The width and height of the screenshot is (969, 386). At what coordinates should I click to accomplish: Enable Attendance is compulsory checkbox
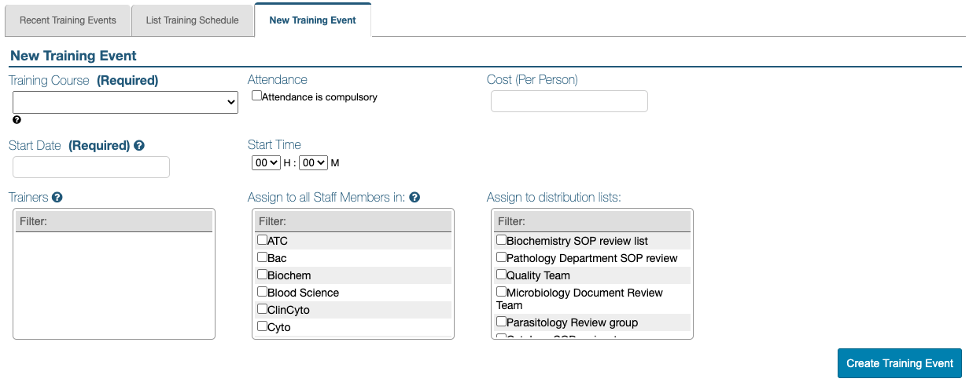coord(256,96)
